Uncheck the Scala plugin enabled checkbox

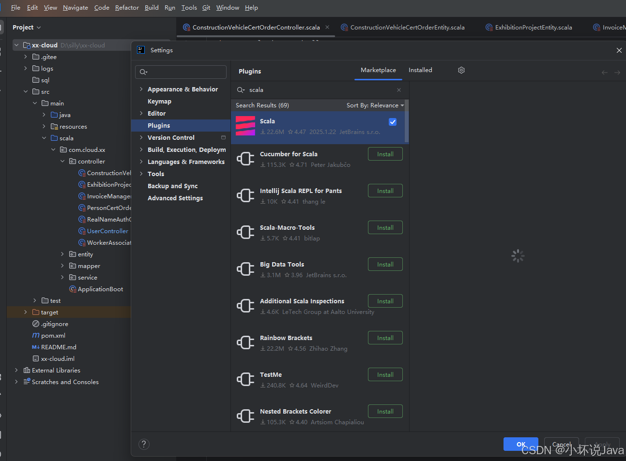[393, 122]
